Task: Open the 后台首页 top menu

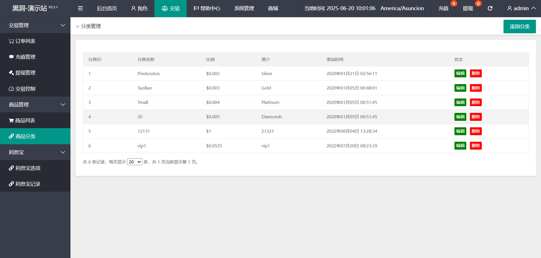Action: coord(107,8)
